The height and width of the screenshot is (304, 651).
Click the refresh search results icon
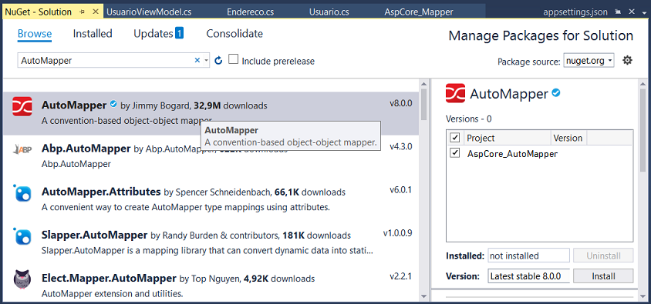(218, 61)
